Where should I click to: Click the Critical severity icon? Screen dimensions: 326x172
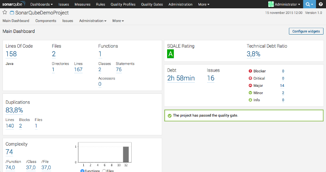(x=250, y=78)
